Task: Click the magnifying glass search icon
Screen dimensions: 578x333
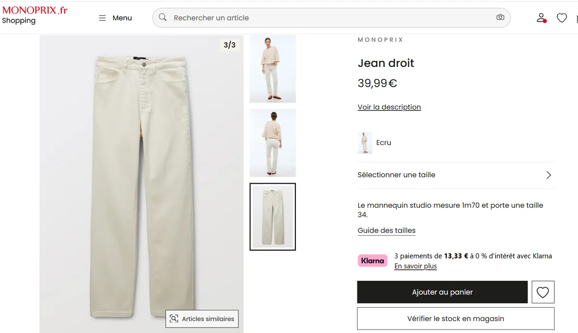Action: 163,17
